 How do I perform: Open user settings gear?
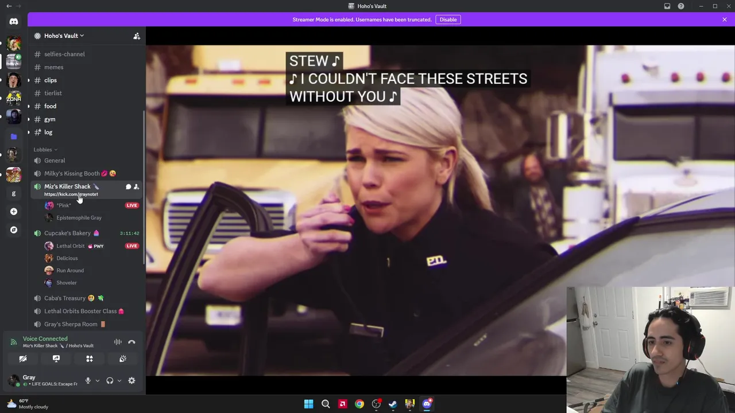131,380
